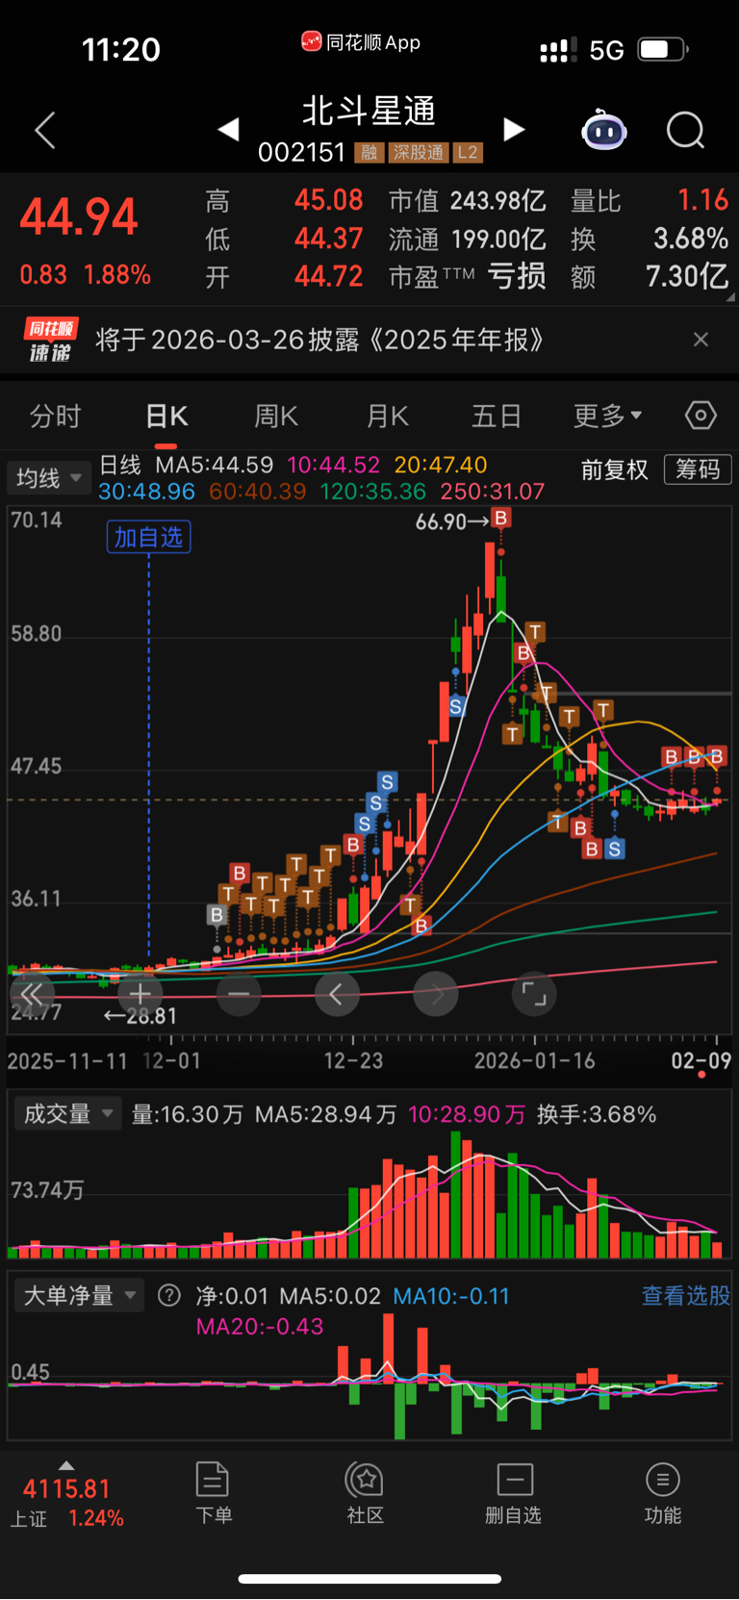Tap the MA20:-0.43 net volume label

tap(260, 1326)
